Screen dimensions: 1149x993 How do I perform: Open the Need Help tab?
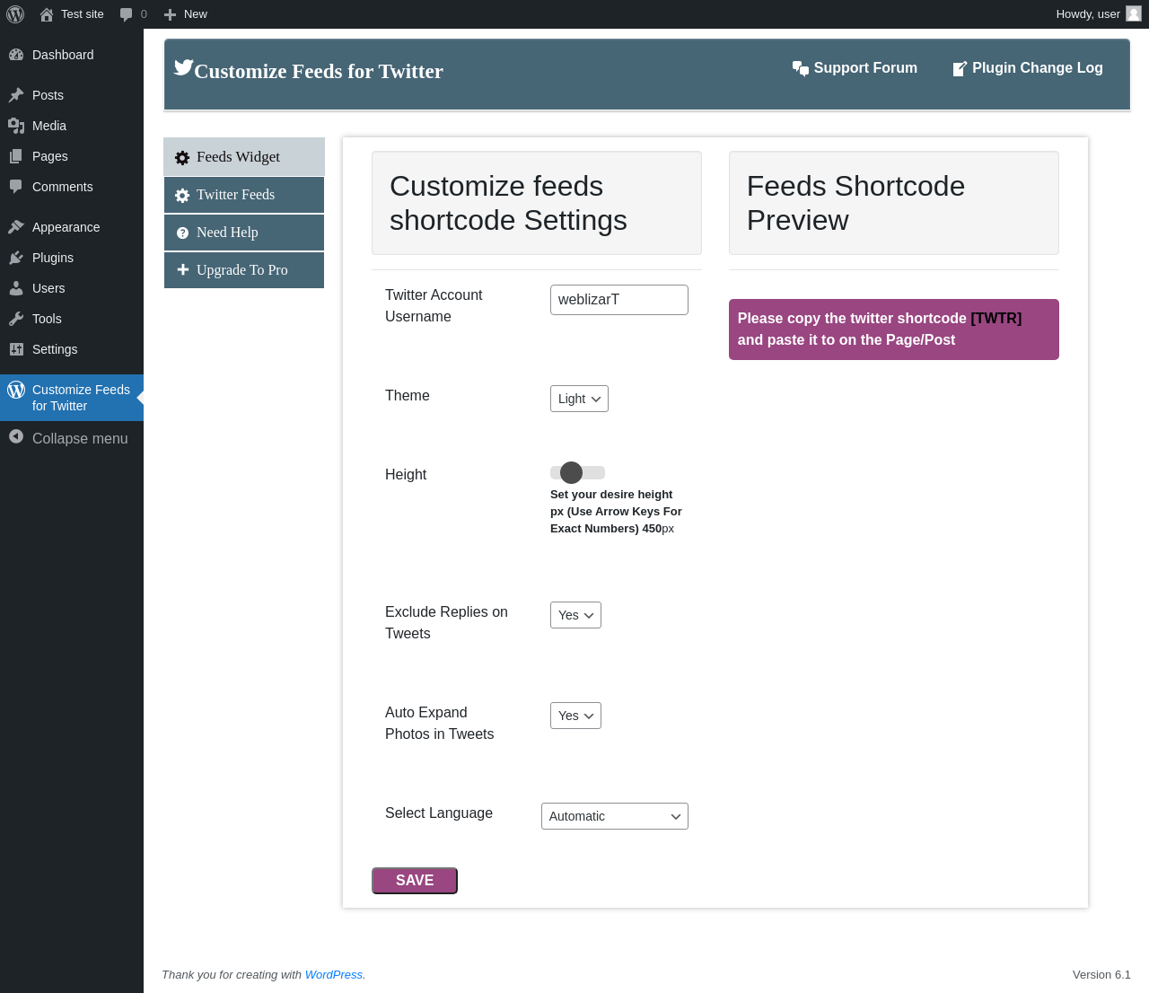pyautogui.click(x=244, y=233)
